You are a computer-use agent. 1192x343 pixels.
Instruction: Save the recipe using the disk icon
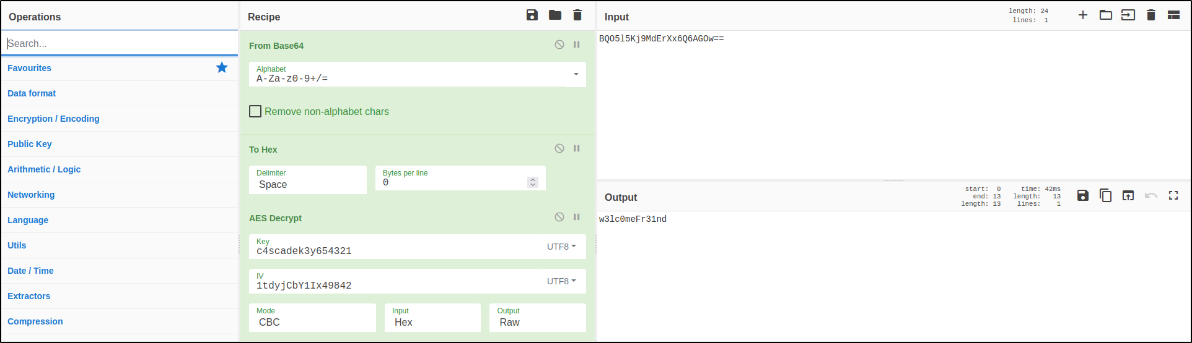click(x=532, y=15)
